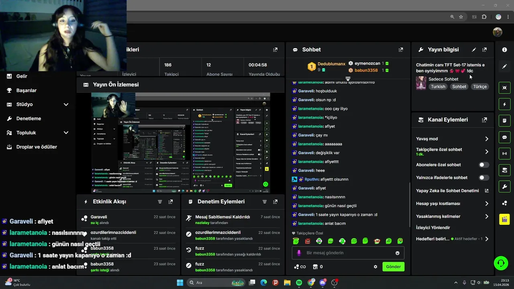This screenshot has width=514, height=289.
Task: Pop out the Yayın bilgisi panel
Action: pyautogui.click(x=484, y=50)
